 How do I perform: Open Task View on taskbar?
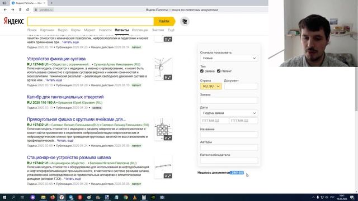click(x=22, y=197)
